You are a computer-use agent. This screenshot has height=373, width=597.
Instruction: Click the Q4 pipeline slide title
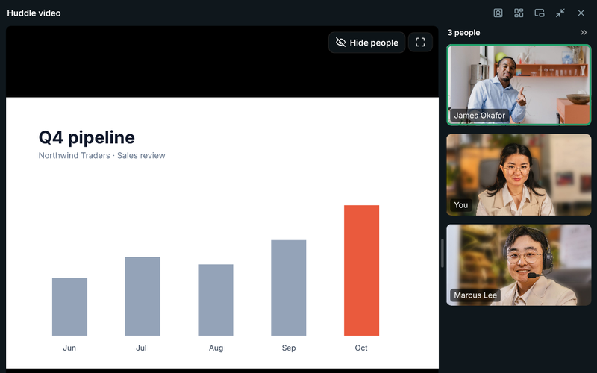(x=87, y=137)
